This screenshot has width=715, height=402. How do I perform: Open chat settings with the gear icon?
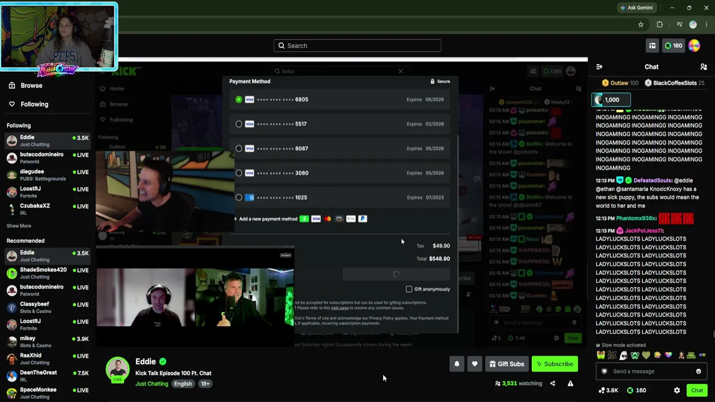coord(677,390)
